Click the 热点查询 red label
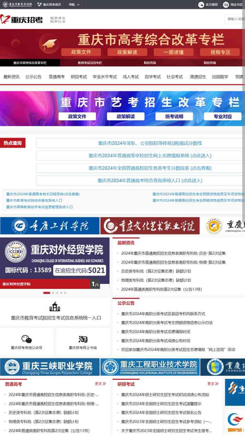 coord(13,143)
